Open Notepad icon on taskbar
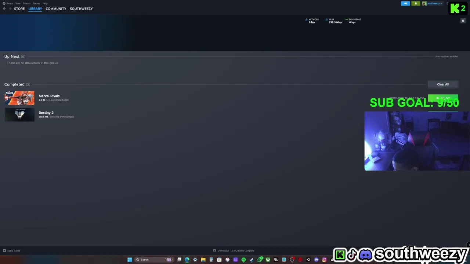 pyautogui.click(x=284, y=260)
